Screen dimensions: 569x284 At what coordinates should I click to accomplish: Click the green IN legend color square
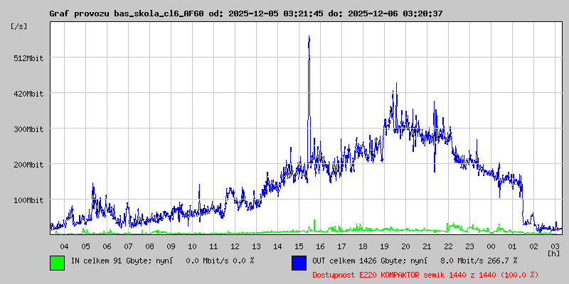pos(57,262)
